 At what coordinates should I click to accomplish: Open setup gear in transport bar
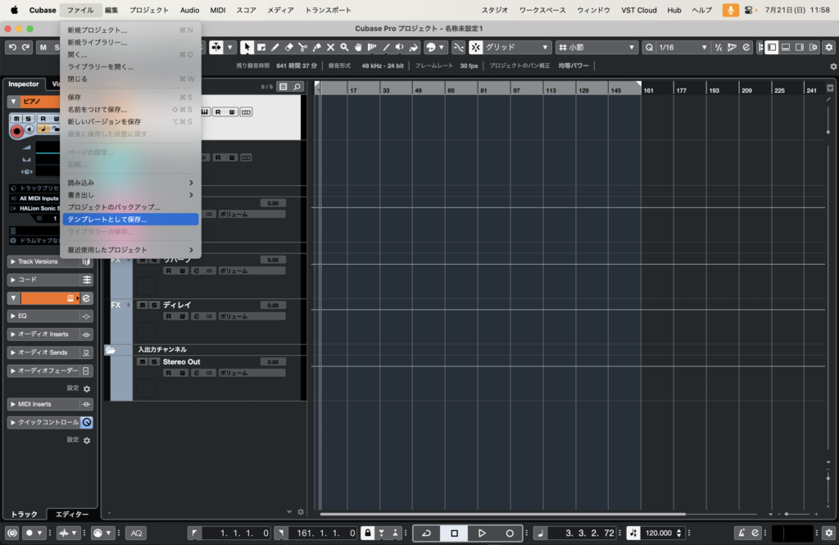coord(828,533)
